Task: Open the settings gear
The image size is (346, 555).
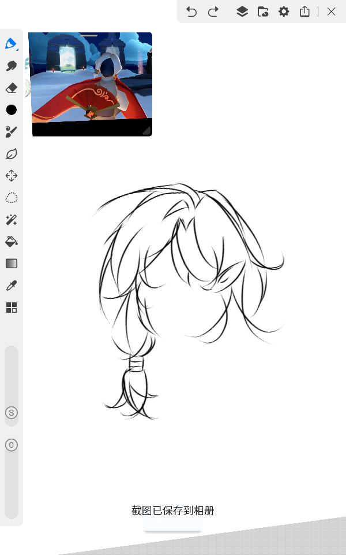Action: pyautogui.click(x=284, y=12)
